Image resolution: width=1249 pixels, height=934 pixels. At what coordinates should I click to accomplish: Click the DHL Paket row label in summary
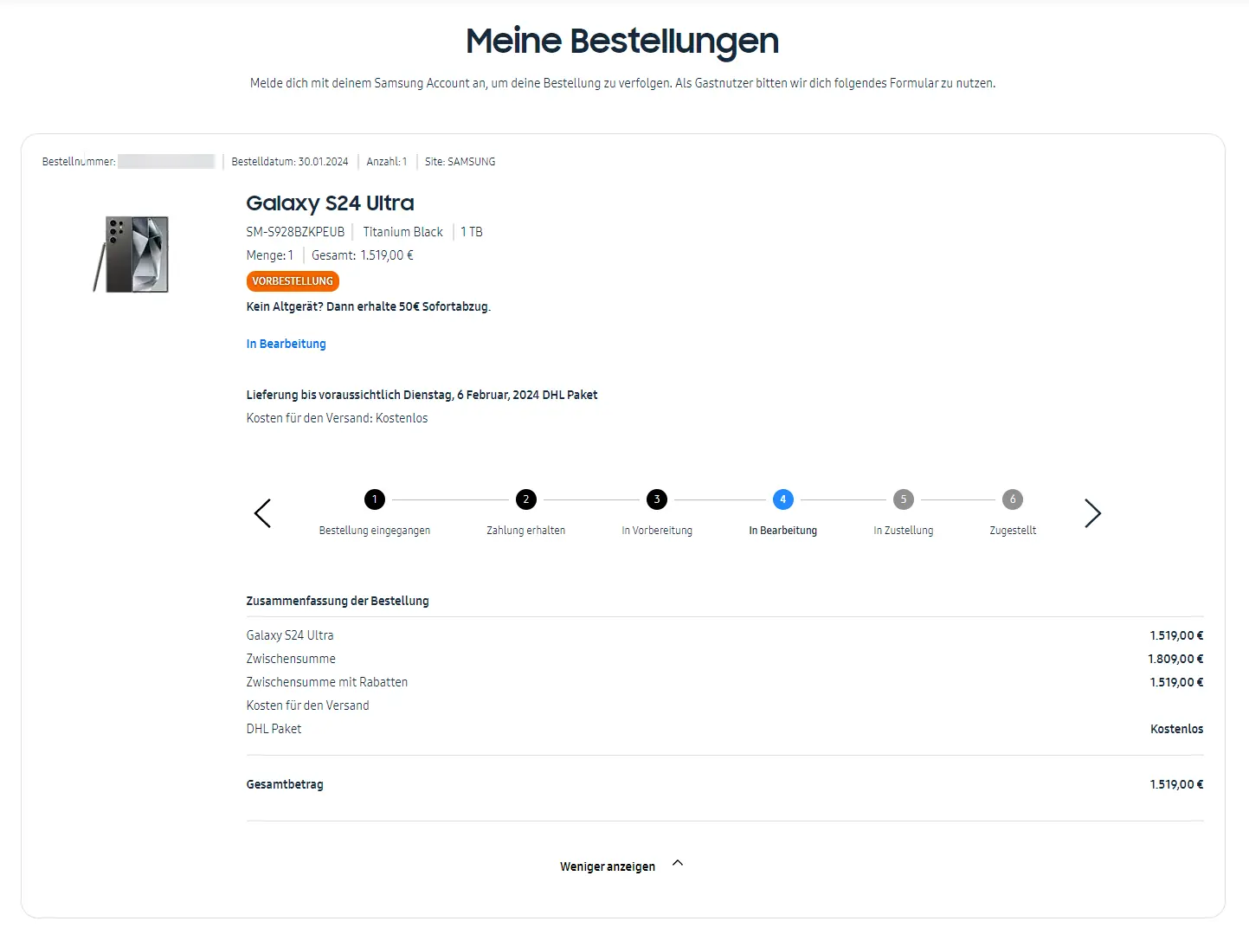coord(274,729)
